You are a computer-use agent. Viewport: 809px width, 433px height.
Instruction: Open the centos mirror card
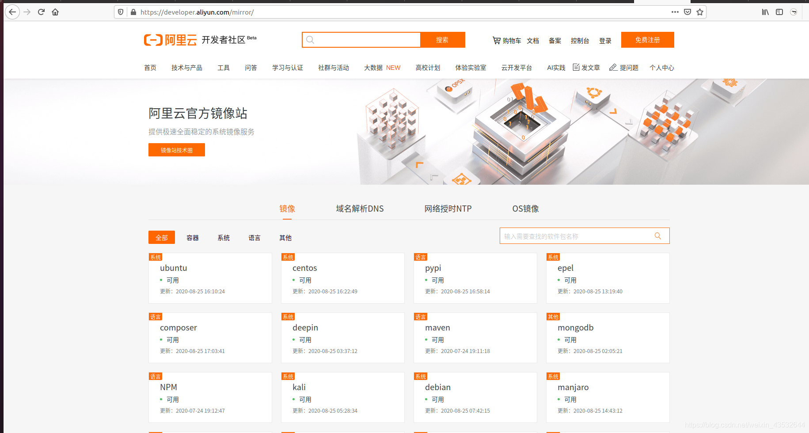coord(343,278)
